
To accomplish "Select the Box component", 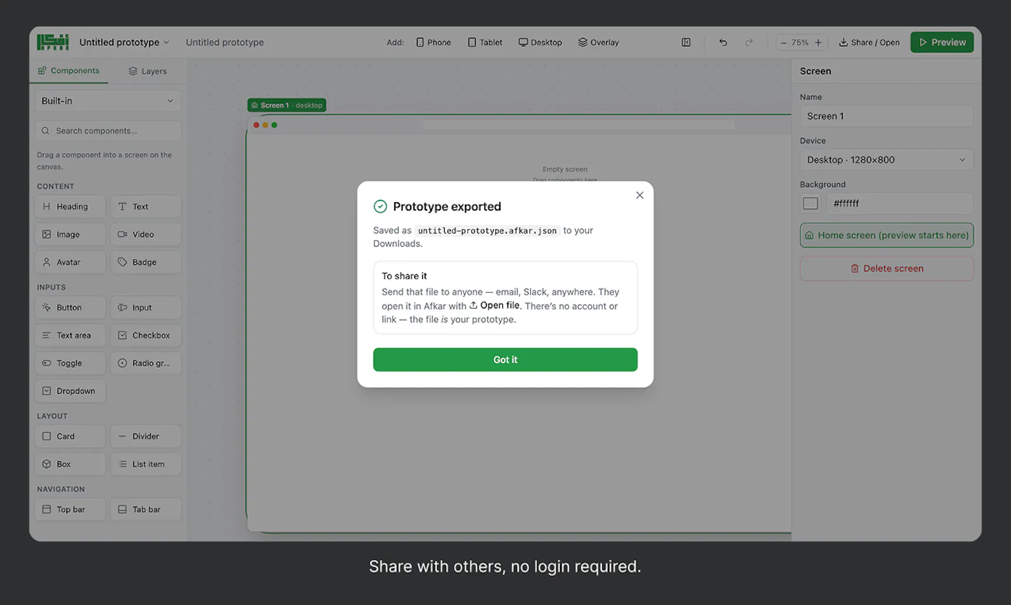I will (70, 465).
